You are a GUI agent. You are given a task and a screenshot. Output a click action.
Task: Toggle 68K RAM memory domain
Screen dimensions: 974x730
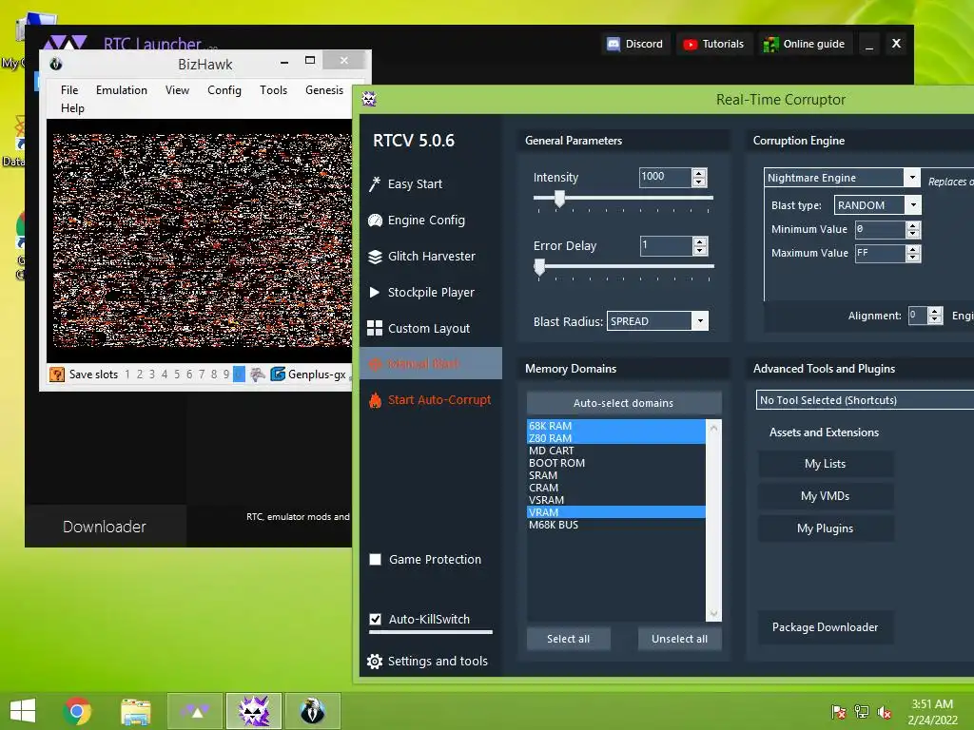coord(616,426)
